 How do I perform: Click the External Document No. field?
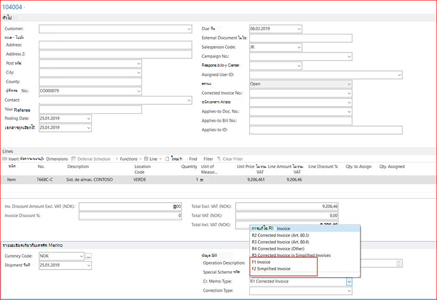301,38
